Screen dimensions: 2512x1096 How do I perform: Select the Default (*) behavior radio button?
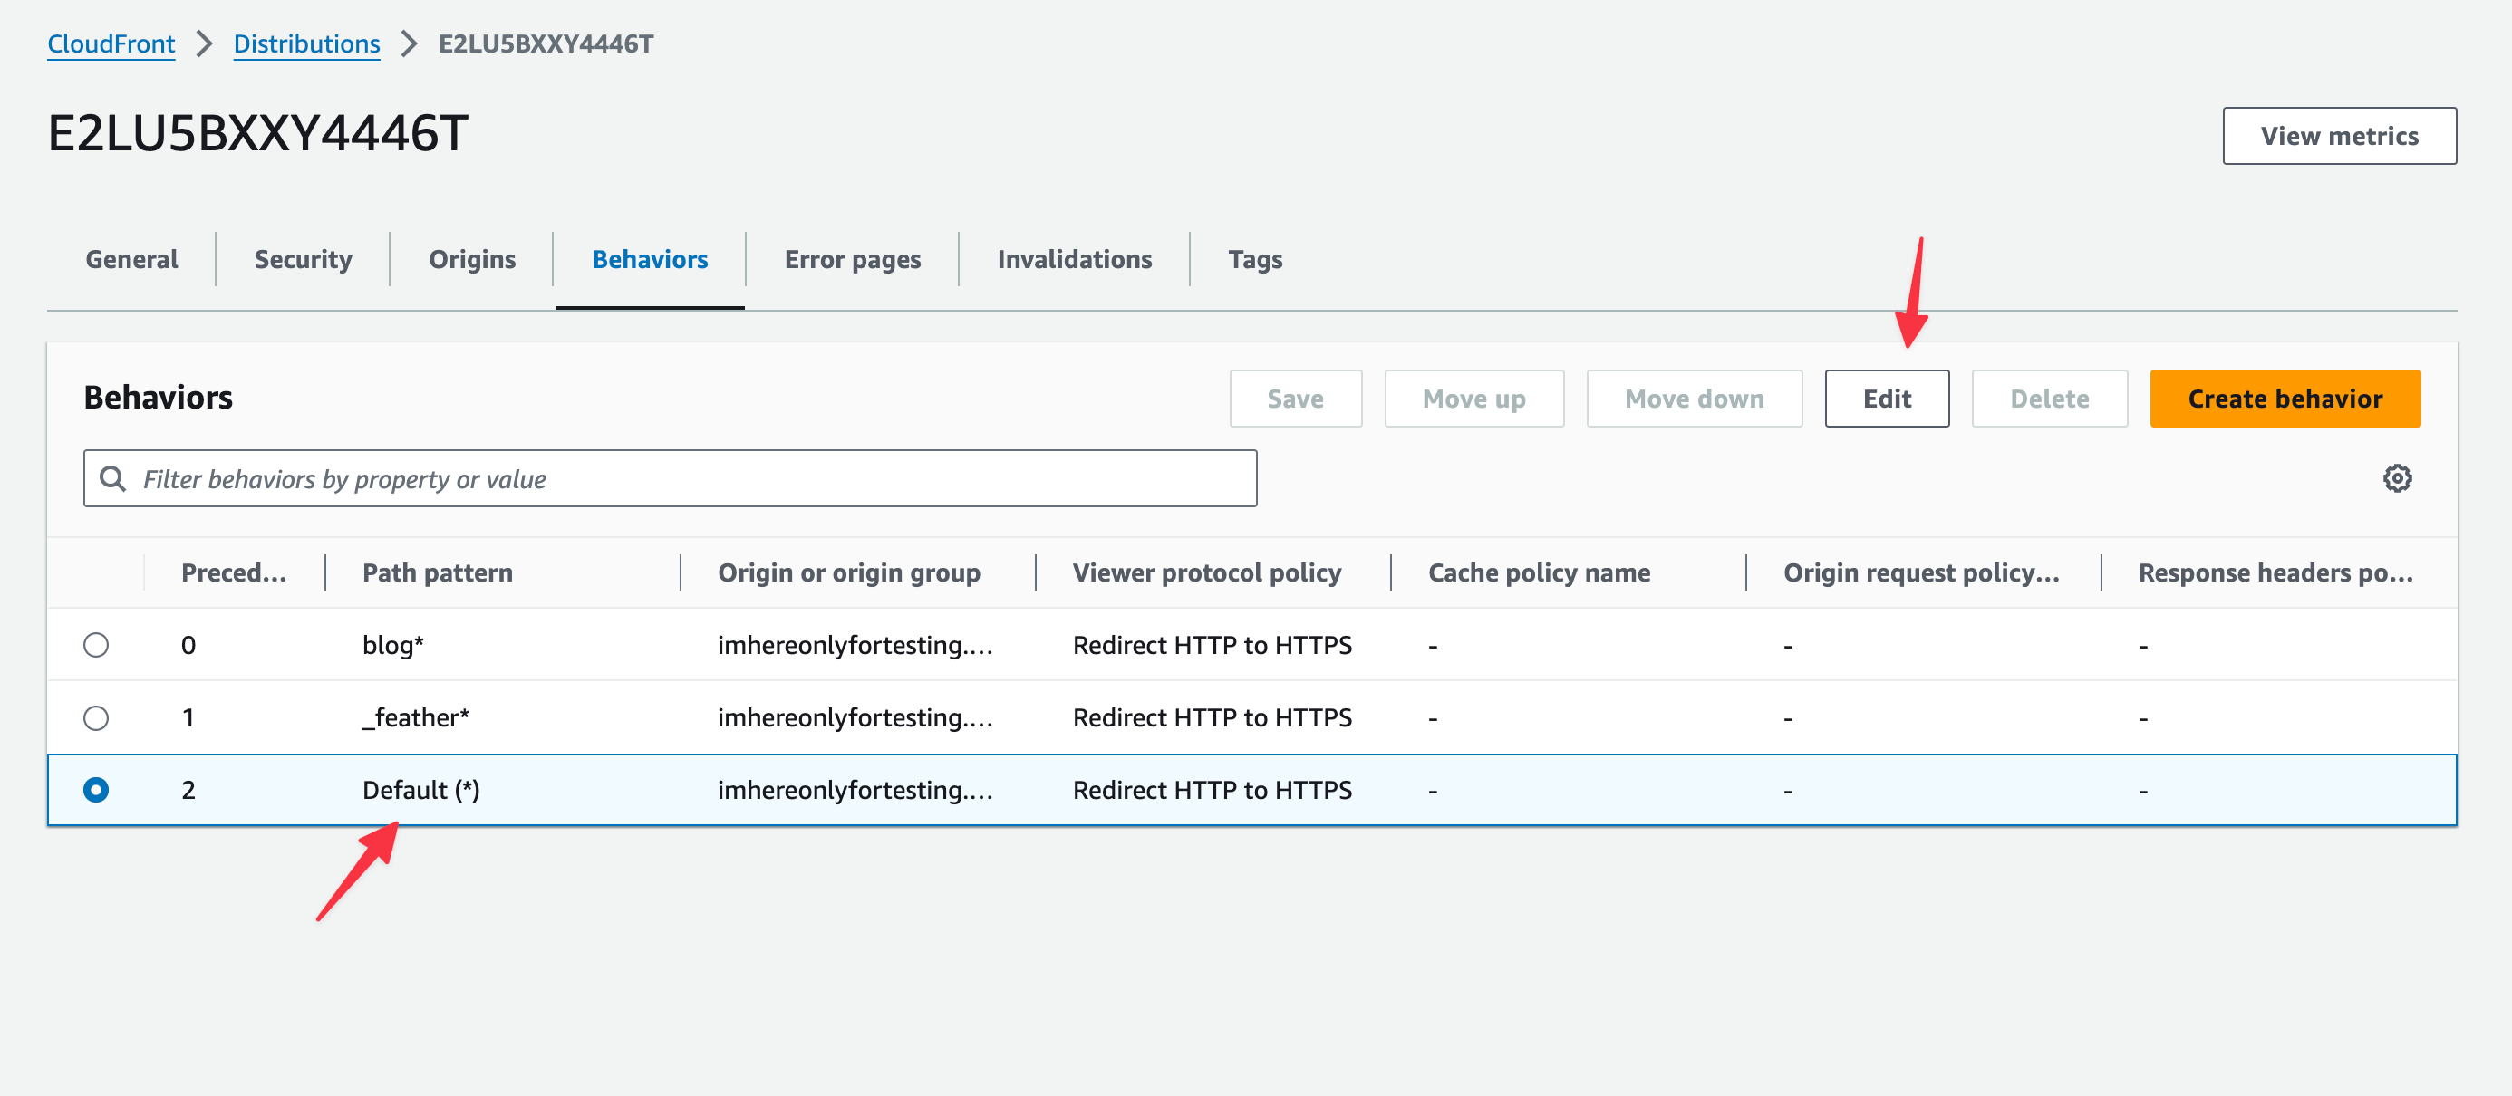95,790
